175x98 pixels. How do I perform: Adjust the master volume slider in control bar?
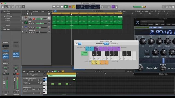coord(139,7)
